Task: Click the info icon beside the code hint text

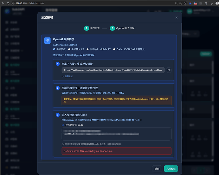Action: (x=63, y=144)
